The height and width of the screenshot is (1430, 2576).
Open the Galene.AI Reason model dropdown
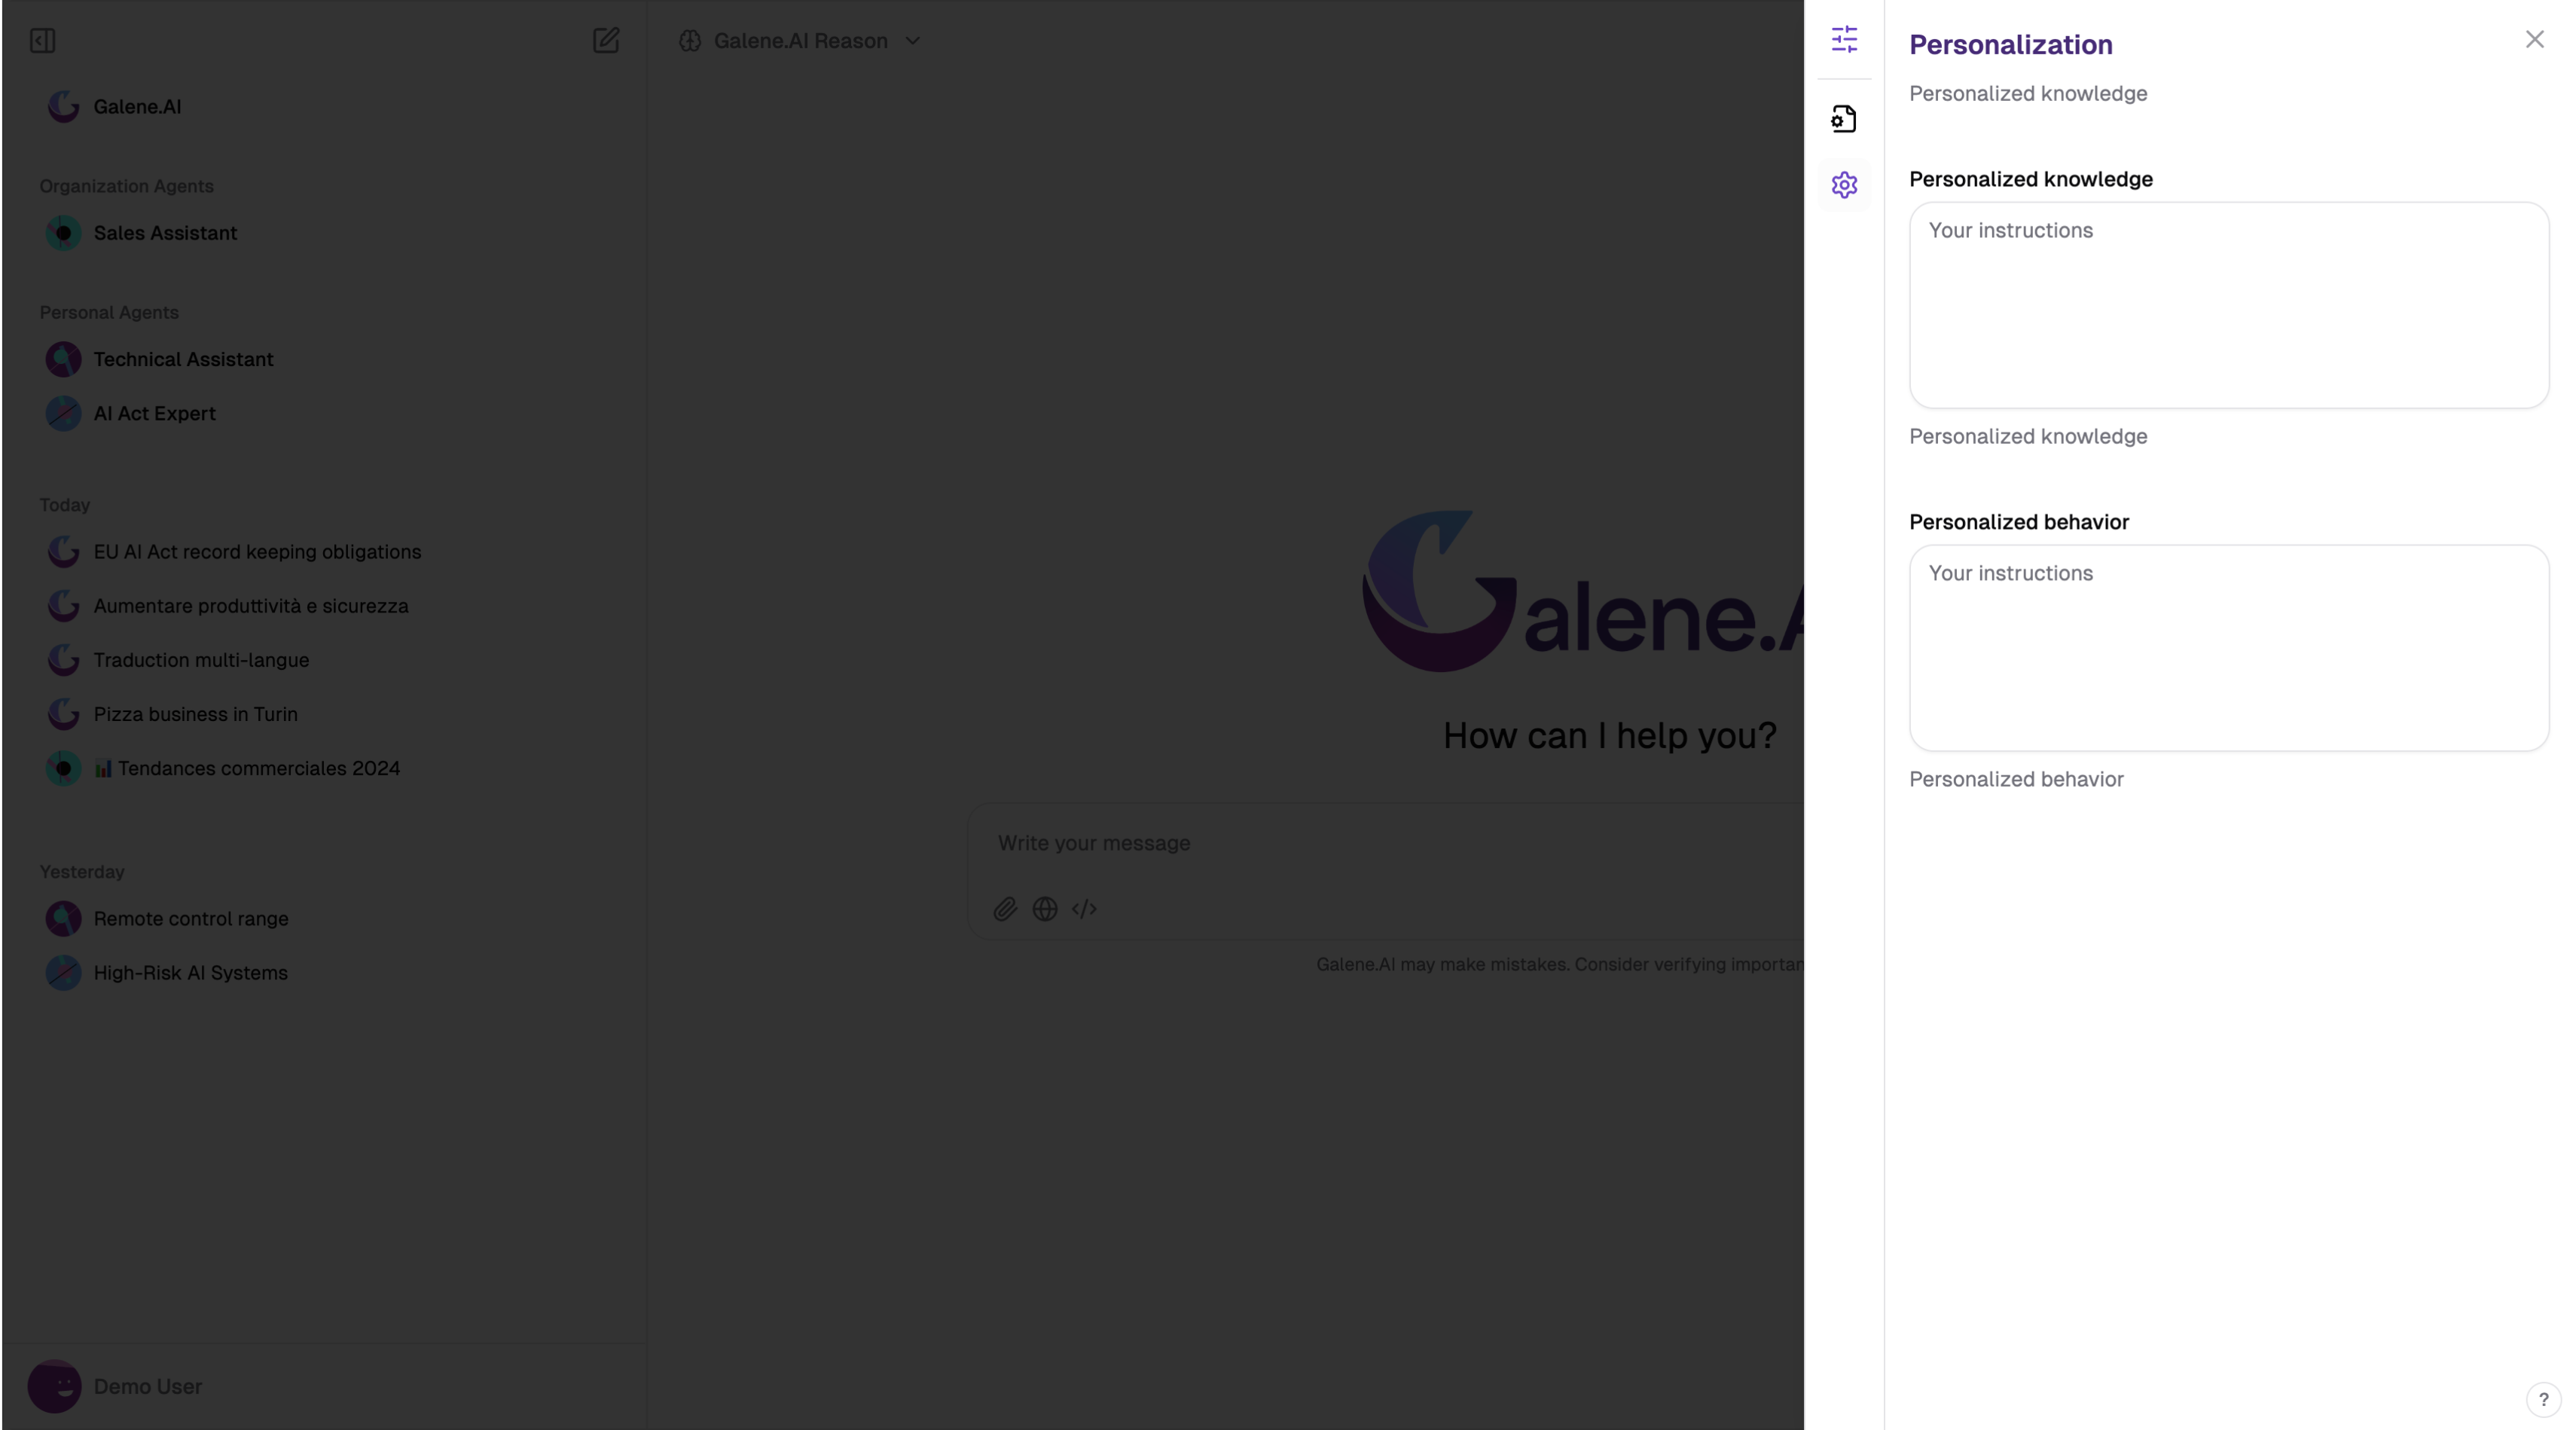800,41
